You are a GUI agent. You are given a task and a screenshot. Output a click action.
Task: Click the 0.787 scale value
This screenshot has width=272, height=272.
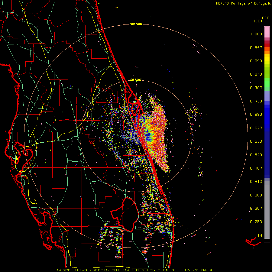click(x=256, y=88)
